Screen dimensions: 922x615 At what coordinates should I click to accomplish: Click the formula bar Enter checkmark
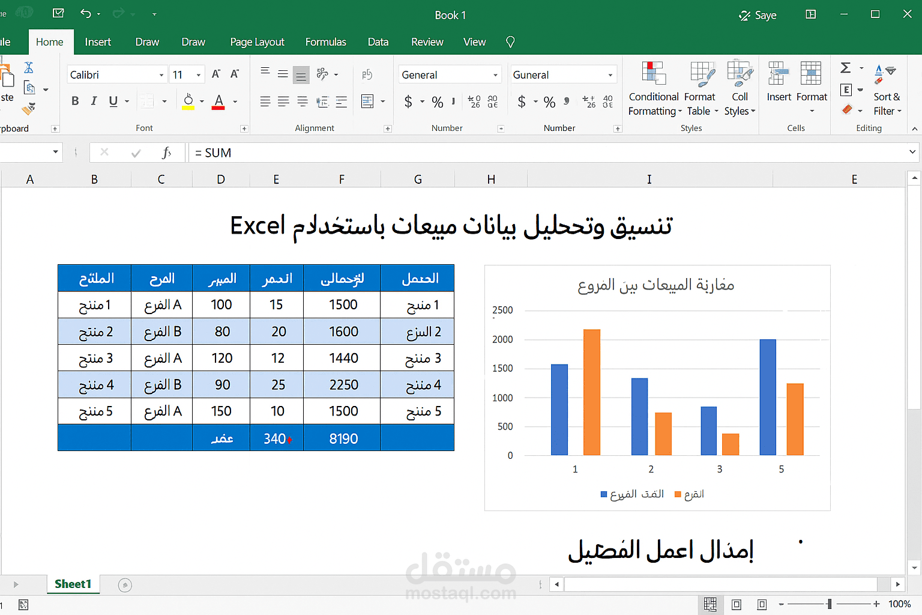(136, 153)
